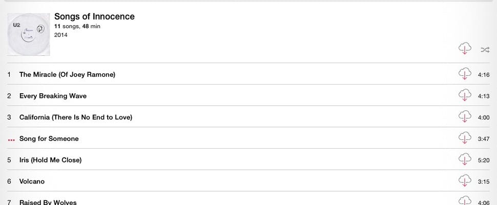Image resolution: width=497 pixels, height=205 pixels.
Task: Download The Miracle (Of Joey Ramone)
Action: [465, 74]
